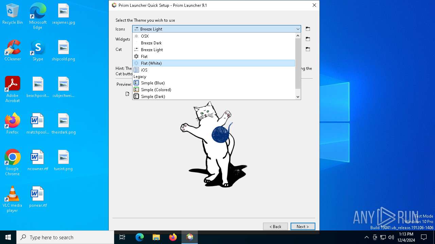Open Adobe Acrobat desktop shortcut

tap(13, 89)
